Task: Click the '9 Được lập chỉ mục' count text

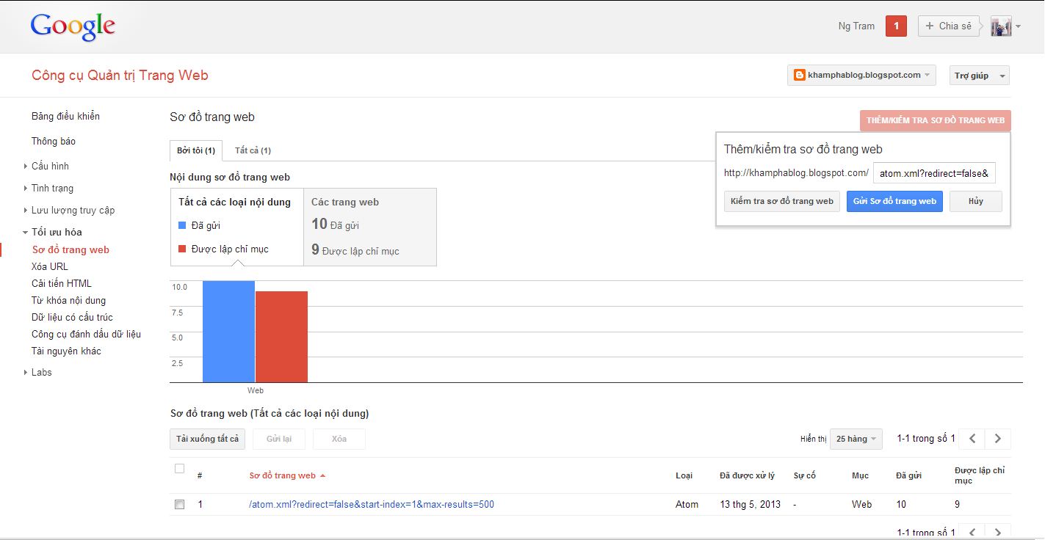Action: 355,250
